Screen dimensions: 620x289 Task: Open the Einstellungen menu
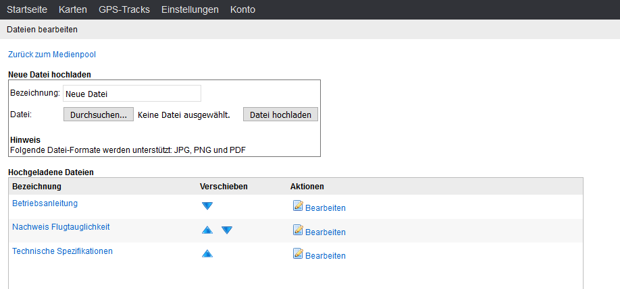190,9
